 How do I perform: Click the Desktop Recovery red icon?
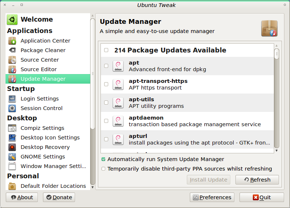[12, 147]
